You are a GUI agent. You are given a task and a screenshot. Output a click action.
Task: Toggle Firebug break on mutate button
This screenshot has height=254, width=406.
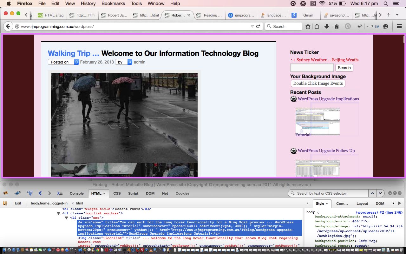5,203
